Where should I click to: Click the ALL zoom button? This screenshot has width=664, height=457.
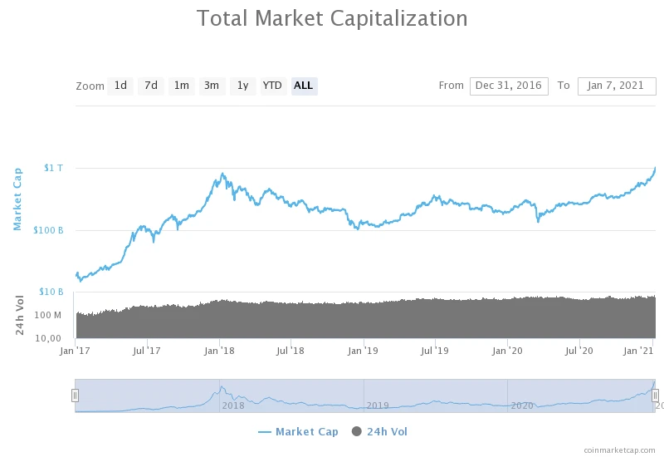pyautogui.click(x=304, y=86)
